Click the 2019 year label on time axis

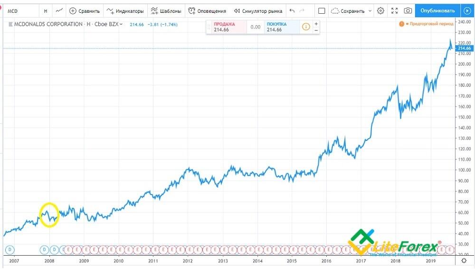(431, 261)
